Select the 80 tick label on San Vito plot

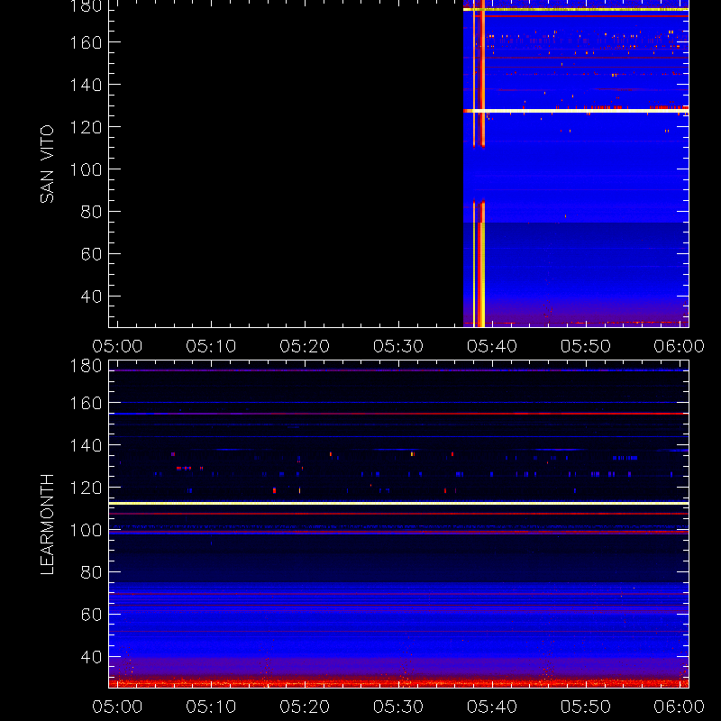tap(91, 212)
